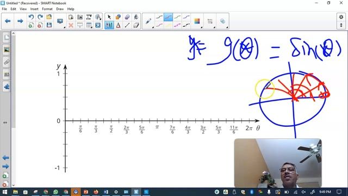Open Firefox from the taskbar
This screenshot has width=348, height=196.
(x=96, y=192)
